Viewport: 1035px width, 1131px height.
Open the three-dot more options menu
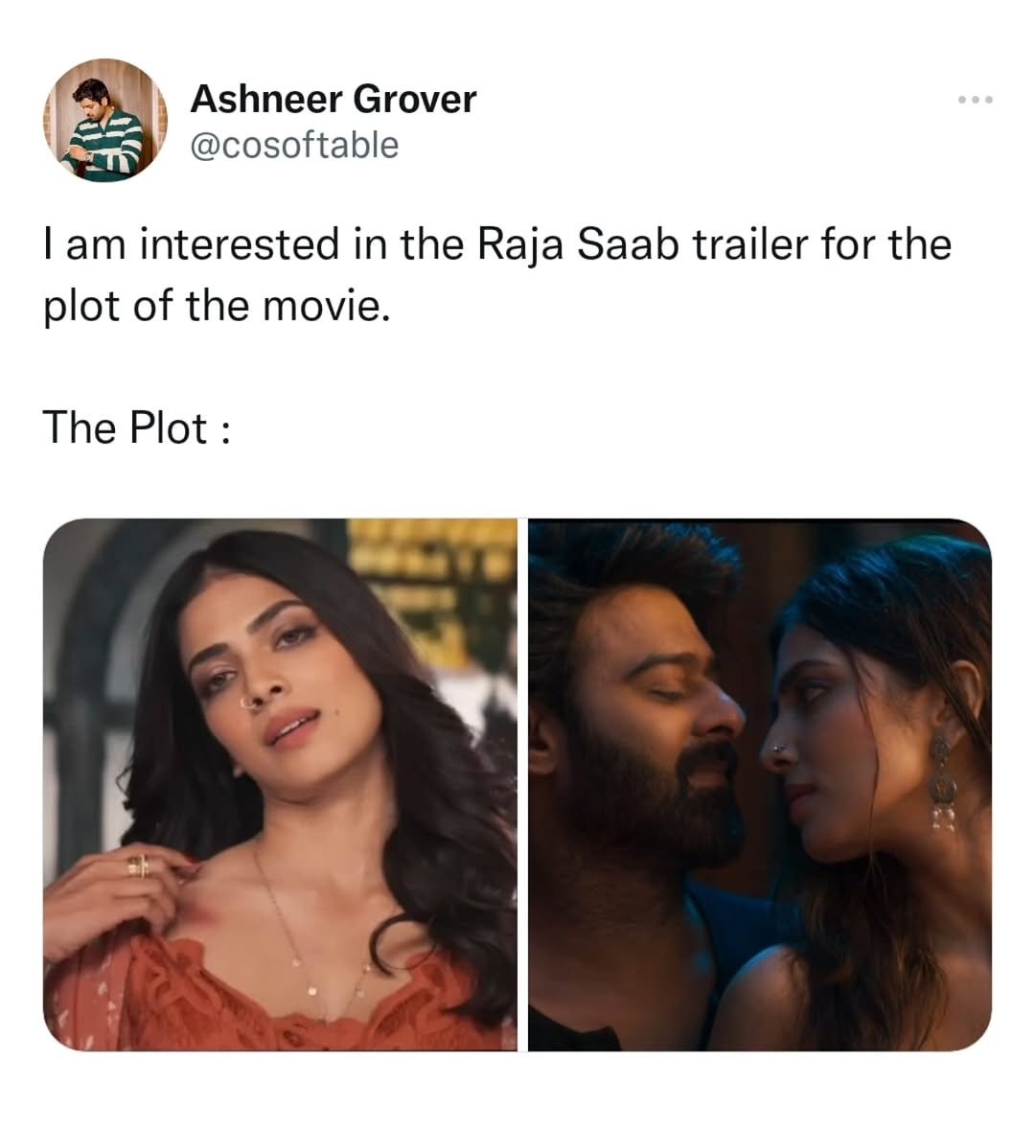(x=976, y=100)
